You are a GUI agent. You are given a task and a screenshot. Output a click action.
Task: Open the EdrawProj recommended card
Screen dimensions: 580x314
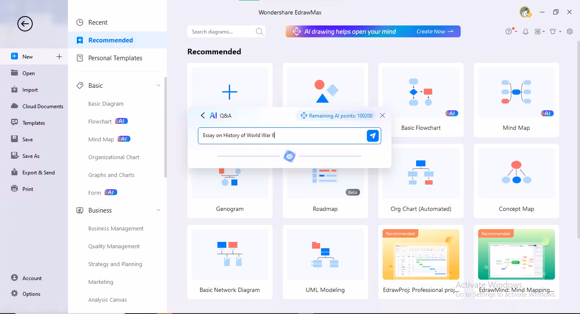pos(421,262)
